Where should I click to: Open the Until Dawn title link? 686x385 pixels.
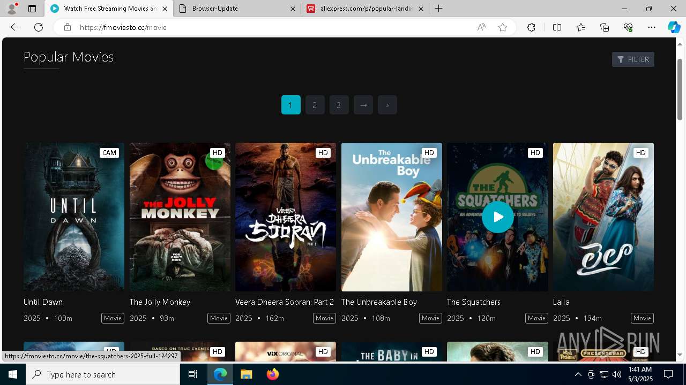point(43,302)
